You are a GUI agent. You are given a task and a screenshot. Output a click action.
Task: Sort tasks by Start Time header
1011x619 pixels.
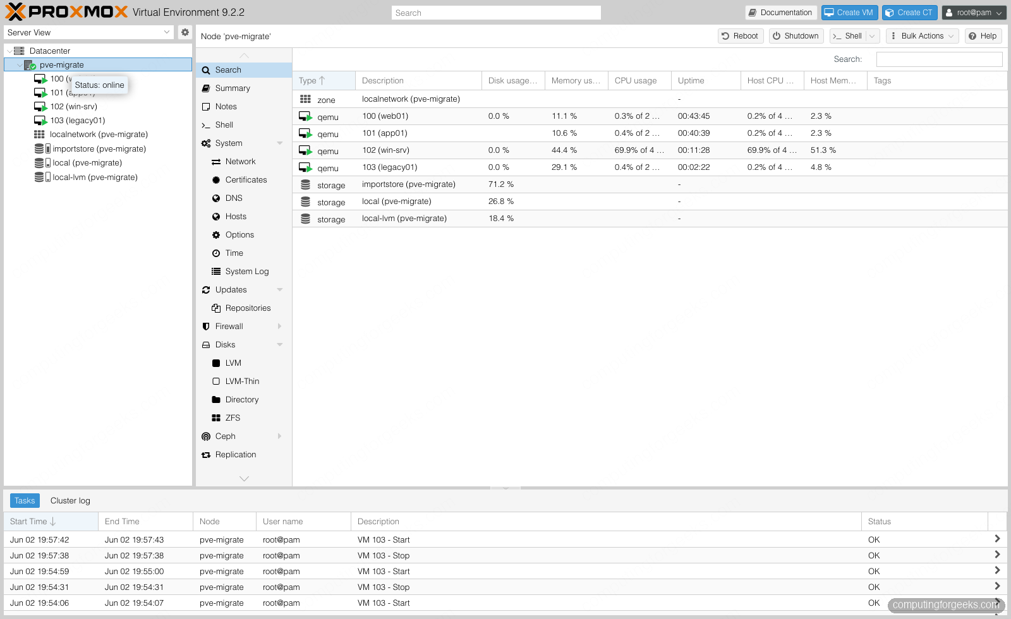(51, 522)
